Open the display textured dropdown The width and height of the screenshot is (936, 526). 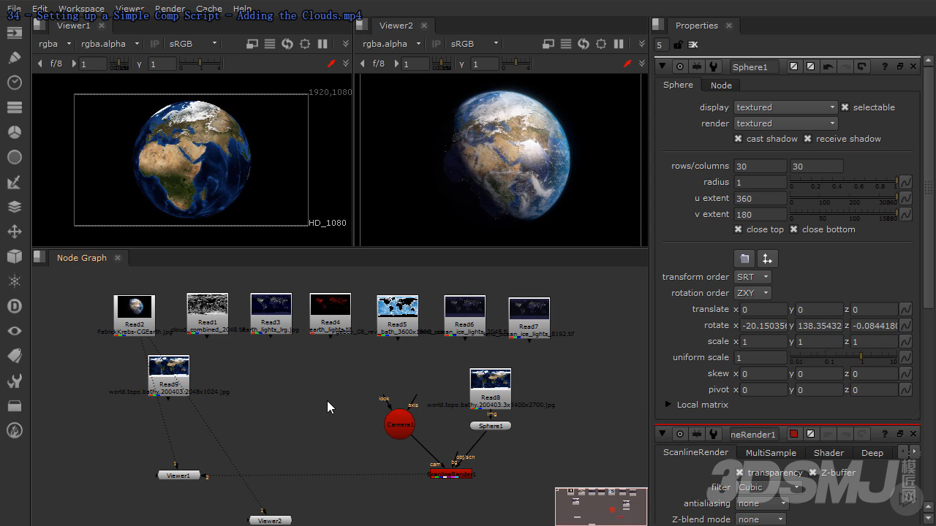pos(785,107)
